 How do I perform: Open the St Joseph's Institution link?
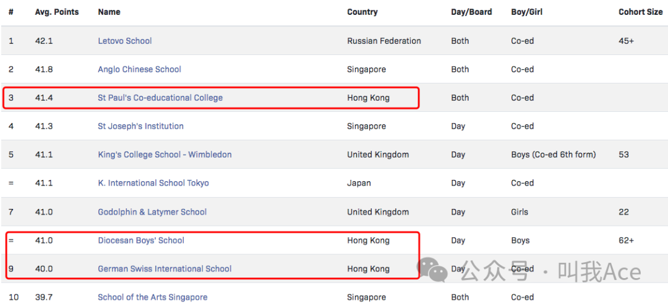coord(140,126)
